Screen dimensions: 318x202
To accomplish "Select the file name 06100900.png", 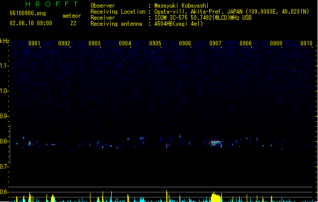I will pos(28,13).
